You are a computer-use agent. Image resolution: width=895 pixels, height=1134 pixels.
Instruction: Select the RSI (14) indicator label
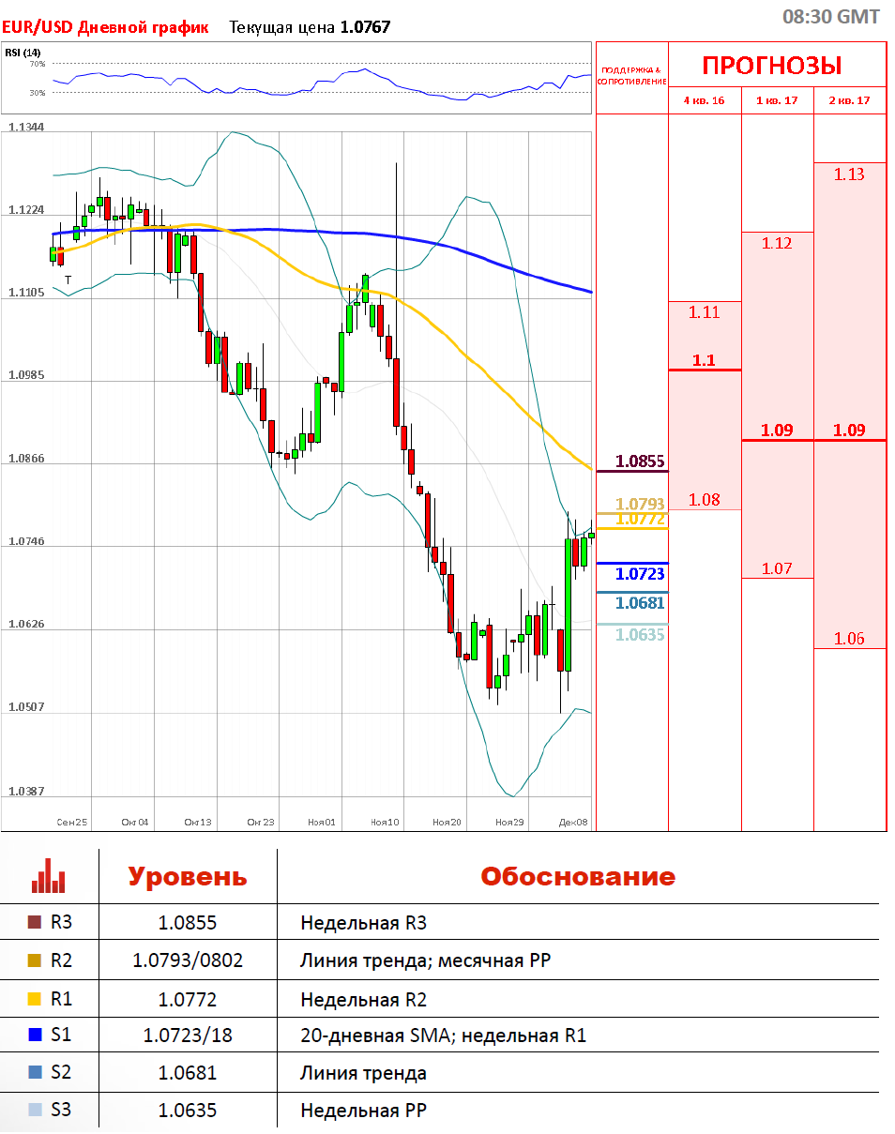click(x=23, y=53)
